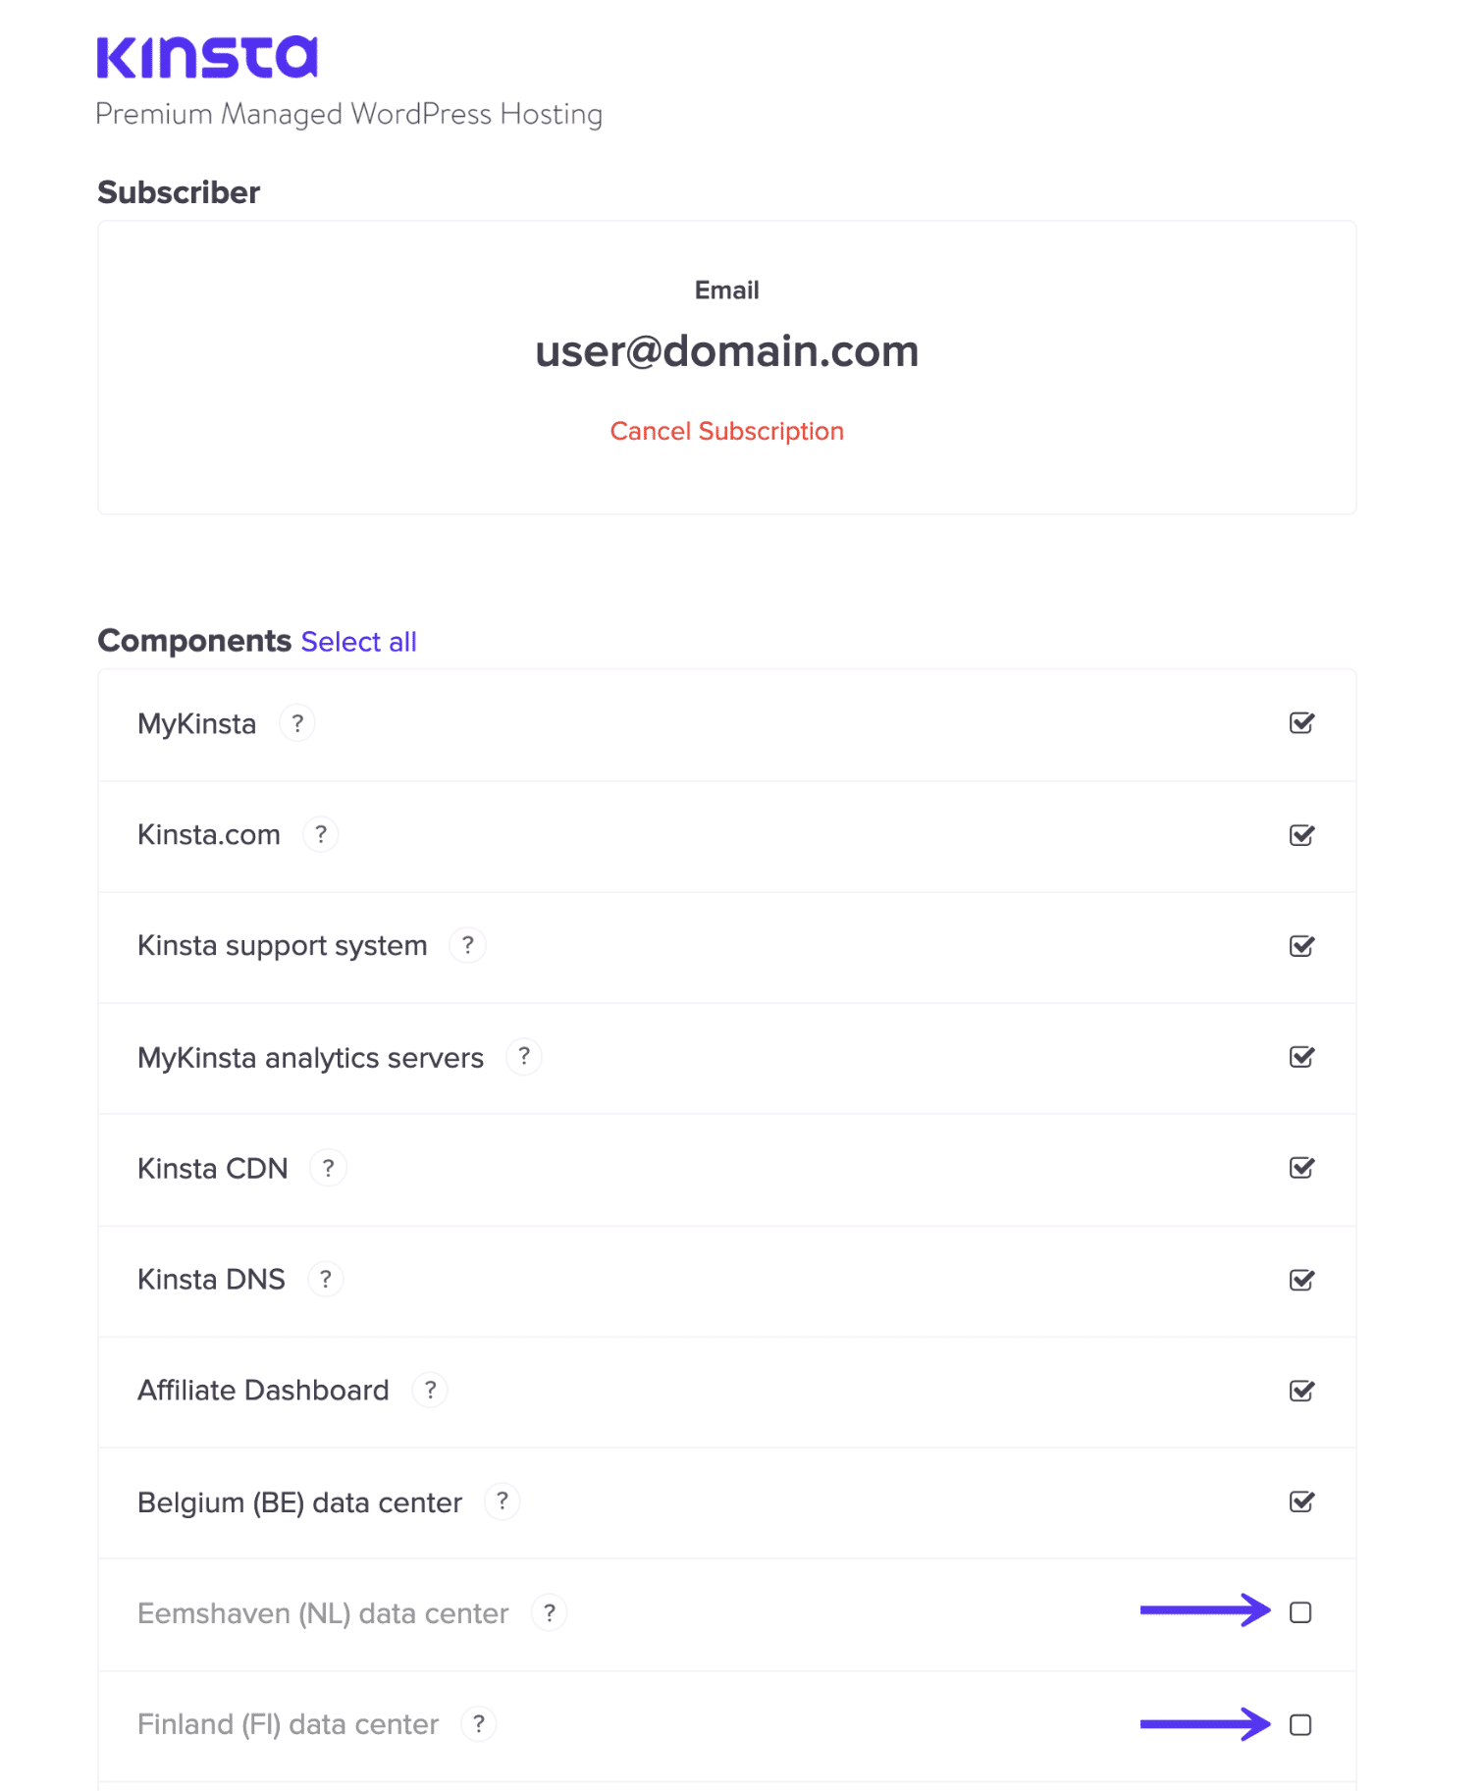The image size is (1483, 1791).
Task: Open help tooltip for Kinsta.com component
Action: [321, 834]
